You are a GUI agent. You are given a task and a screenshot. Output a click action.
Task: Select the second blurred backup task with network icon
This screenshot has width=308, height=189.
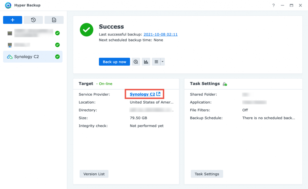click(33, 45)
